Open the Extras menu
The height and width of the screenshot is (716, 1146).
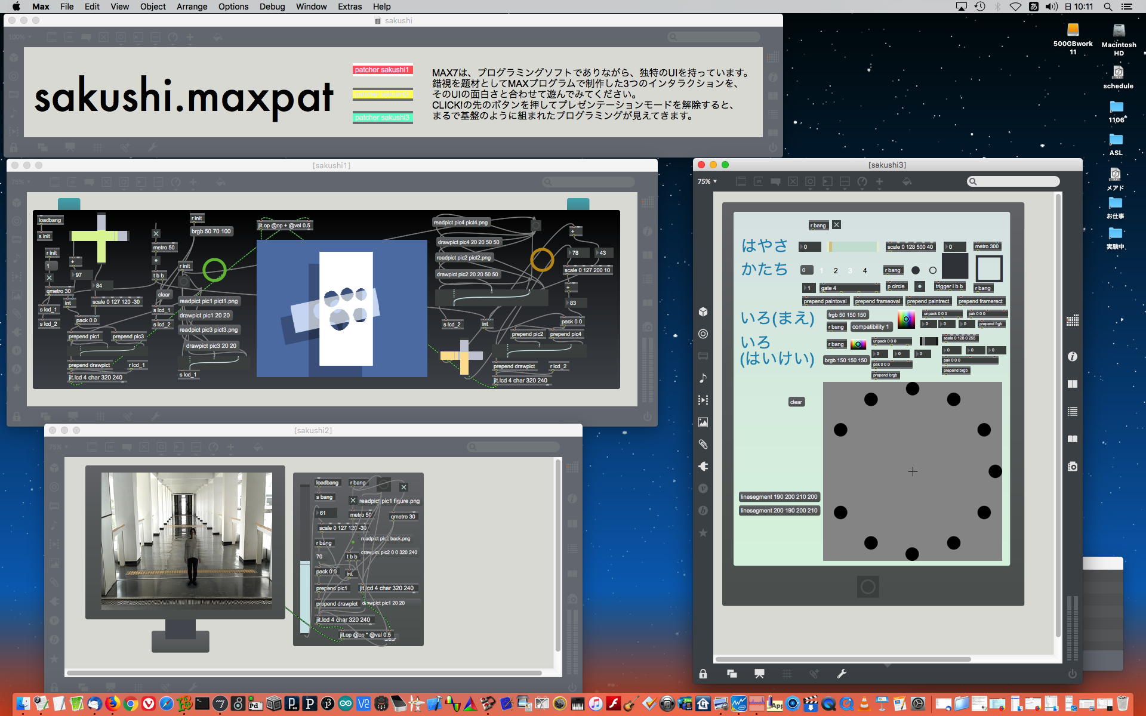pos(349,7)
